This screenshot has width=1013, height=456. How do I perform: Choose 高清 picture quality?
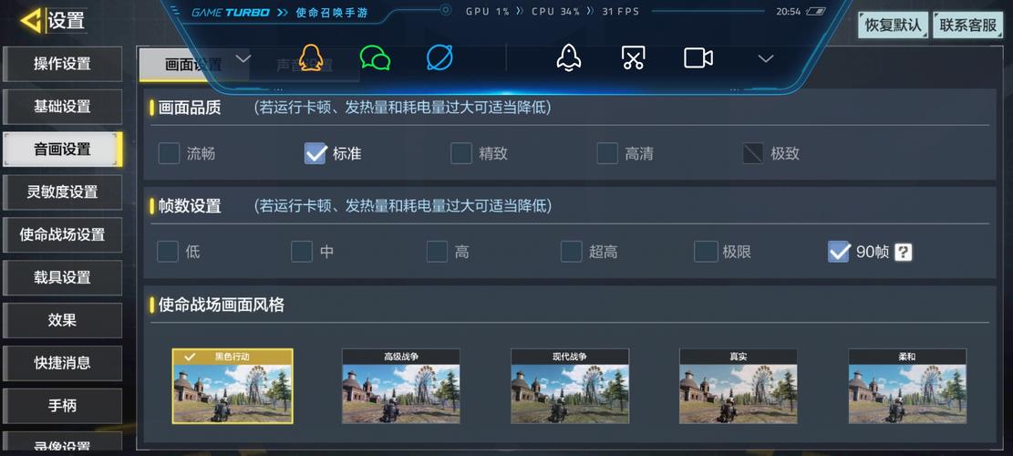[607, 154]
